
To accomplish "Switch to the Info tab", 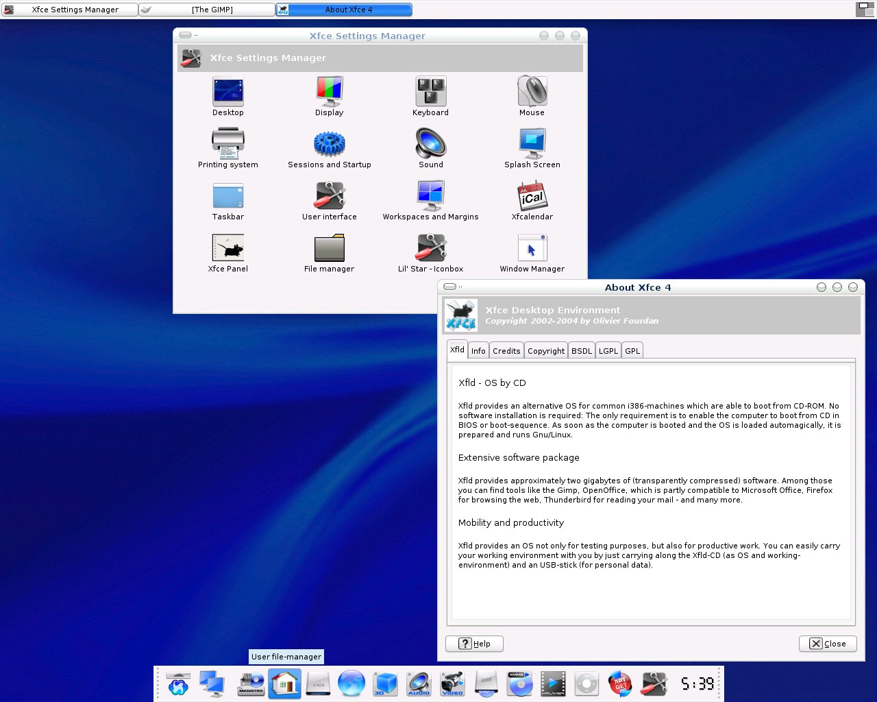I will pyautogui.click(x=478, y=350).
